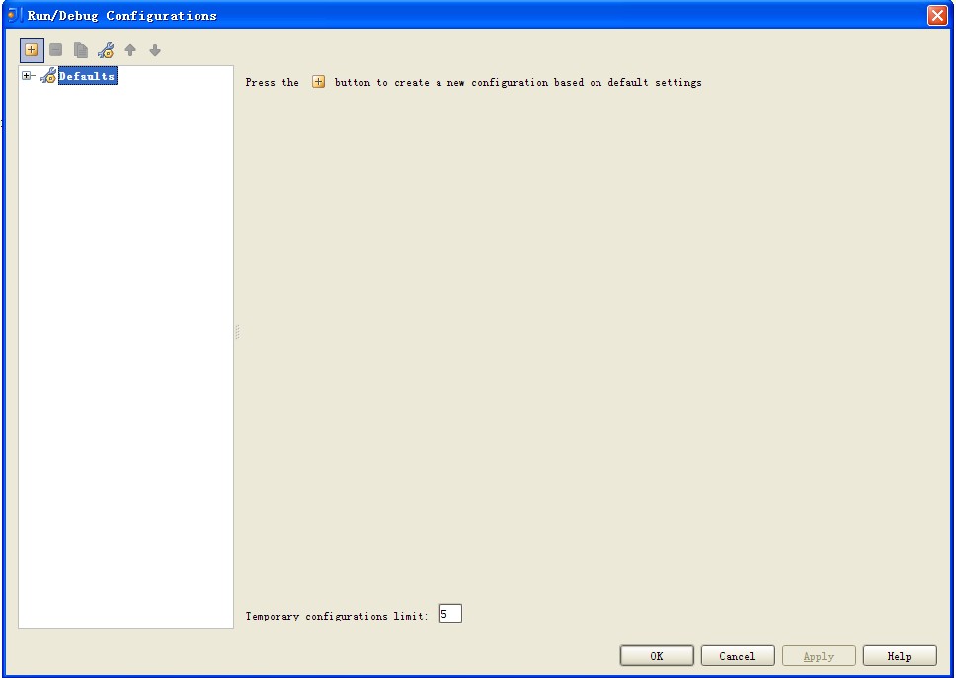Image resolution: width=956 pixels, height=678 pixels.
Task: Click the Apply button
Action: (x=819, y=655)
